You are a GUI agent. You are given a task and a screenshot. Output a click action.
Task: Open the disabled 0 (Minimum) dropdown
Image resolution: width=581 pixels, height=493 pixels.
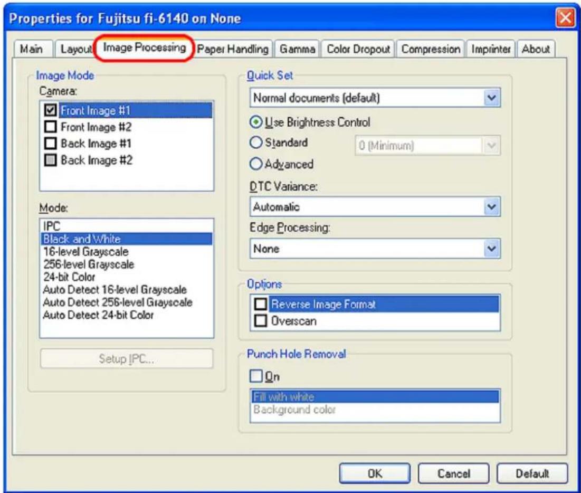[x=427, y=146]
